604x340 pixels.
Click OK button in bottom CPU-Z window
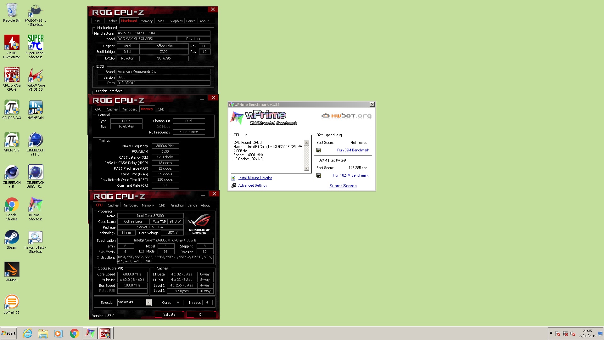point(201,314)
